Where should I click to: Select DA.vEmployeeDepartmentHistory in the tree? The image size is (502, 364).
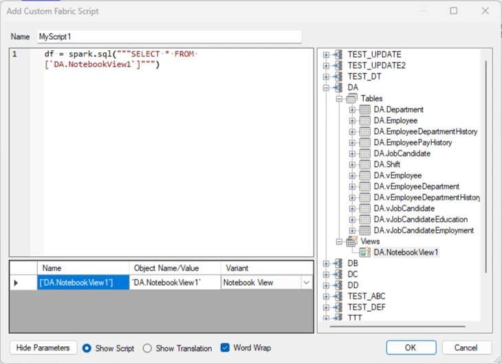click(426, 197)
